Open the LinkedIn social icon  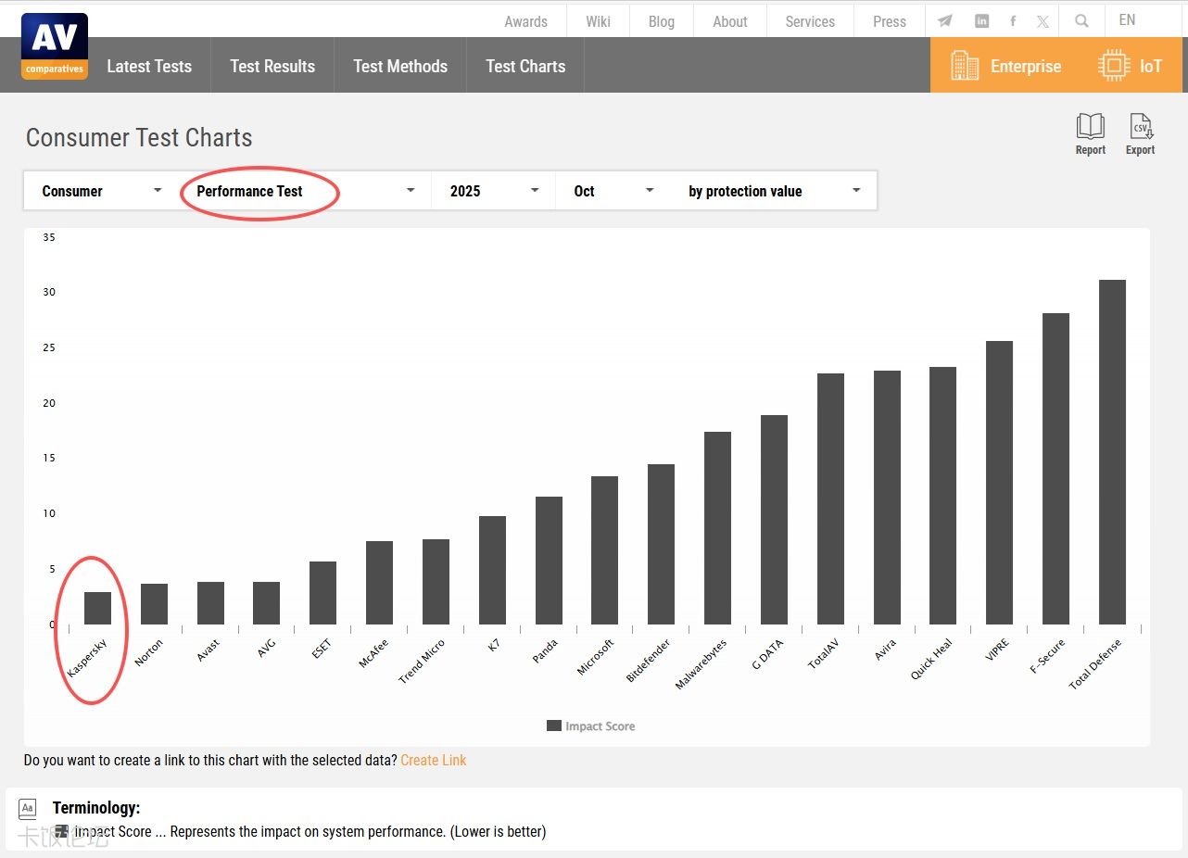point(981,21)
